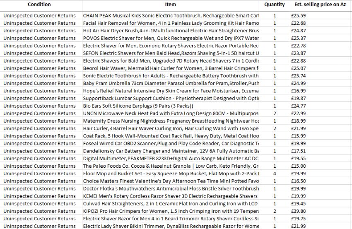This screenshot has height=229, width=352.
Task: Click the £22.78 price cell
Action: 321,46
